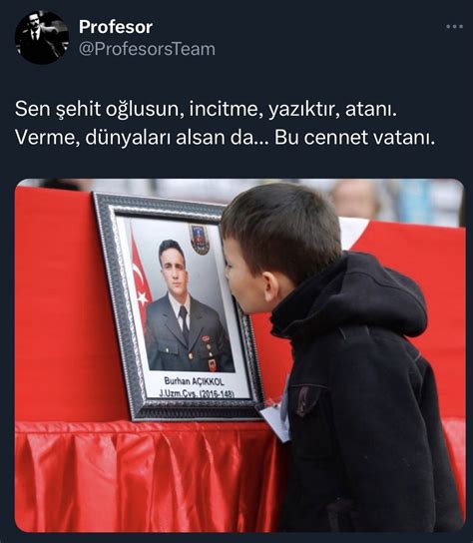Click the blurred person in photo background
The width and height of the screenshot is (473, 543).
tap(356, 199)
